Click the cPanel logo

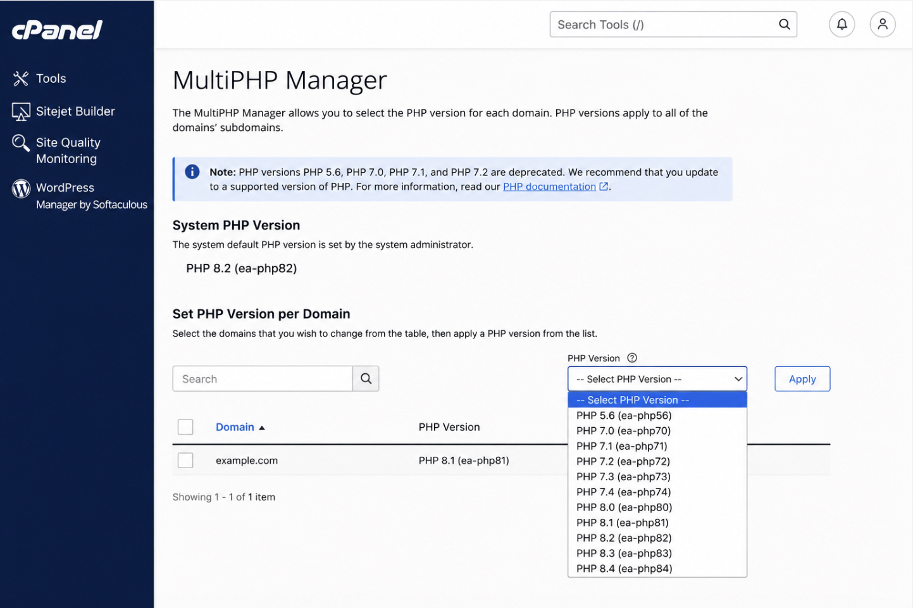coord(57,30)
